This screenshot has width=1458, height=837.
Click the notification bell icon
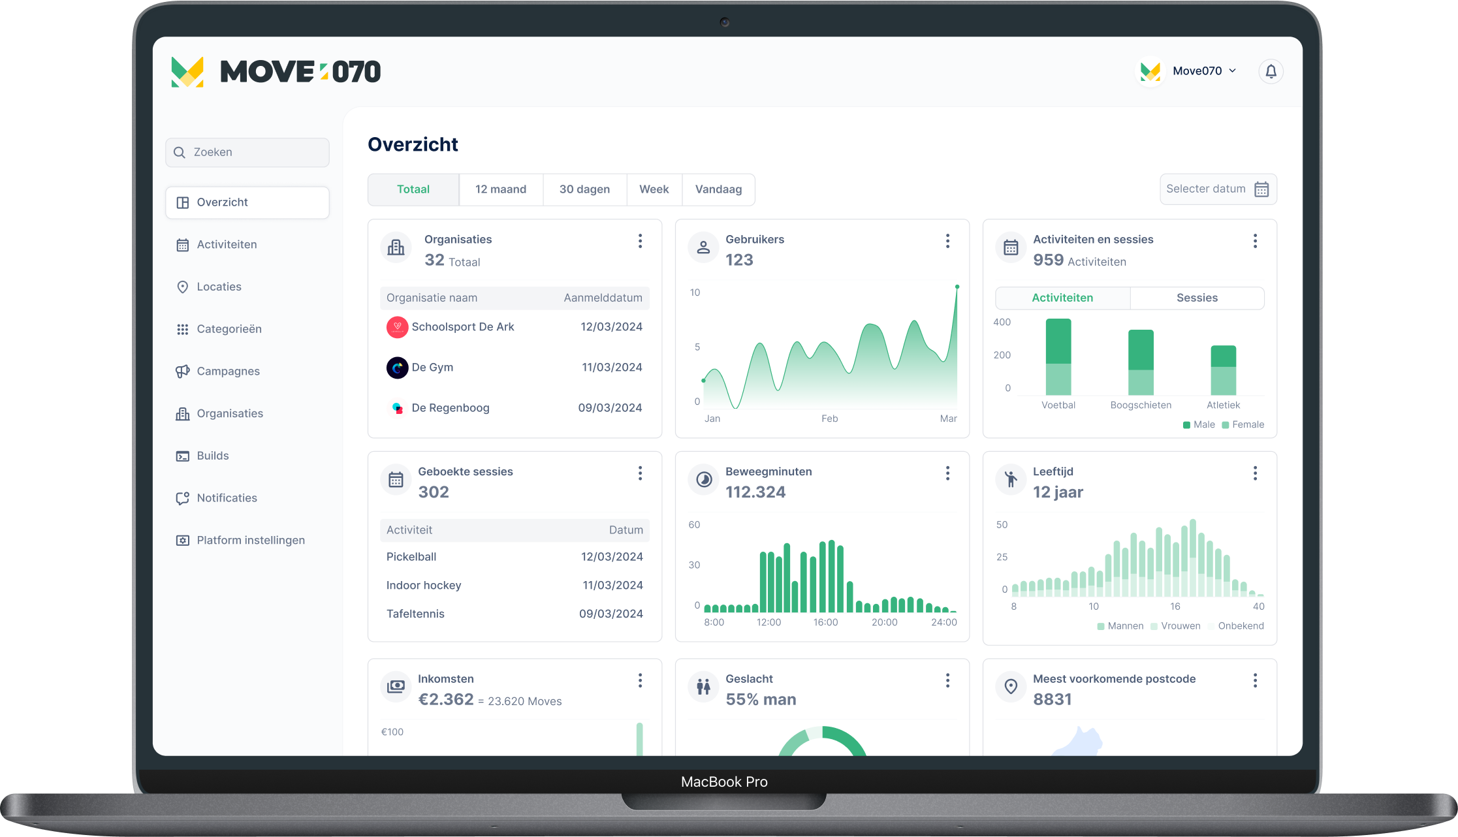click(x=1271, y=71)
